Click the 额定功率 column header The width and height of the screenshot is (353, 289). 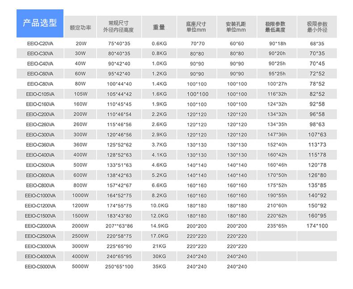[x=80, y=27]
